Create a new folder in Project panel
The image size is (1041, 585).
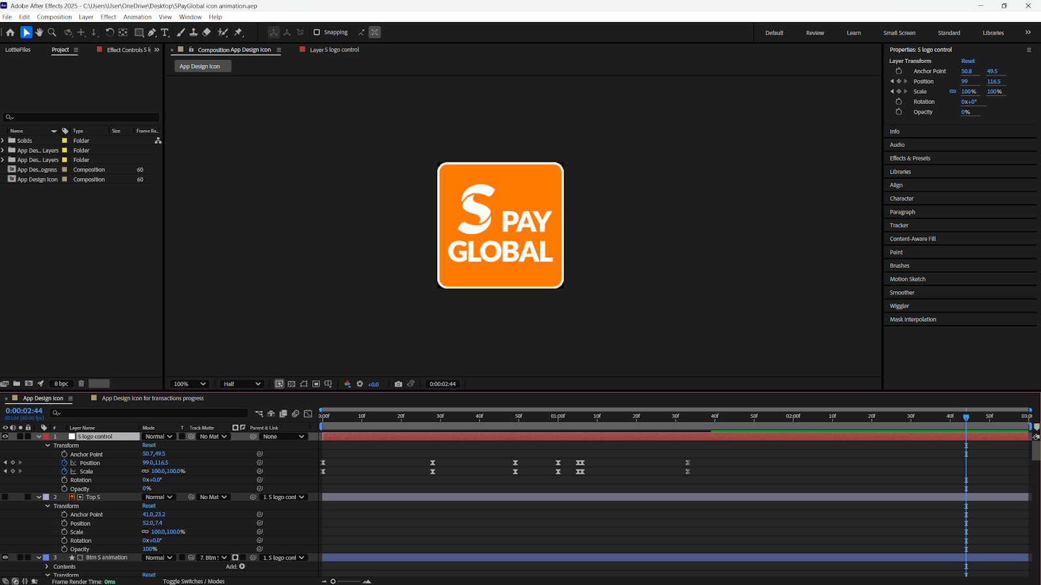pos(16,383)
